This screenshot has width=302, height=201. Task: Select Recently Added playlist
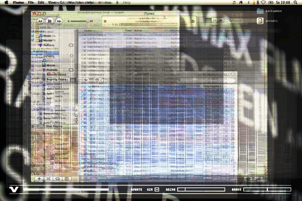[x=56, y=74]
